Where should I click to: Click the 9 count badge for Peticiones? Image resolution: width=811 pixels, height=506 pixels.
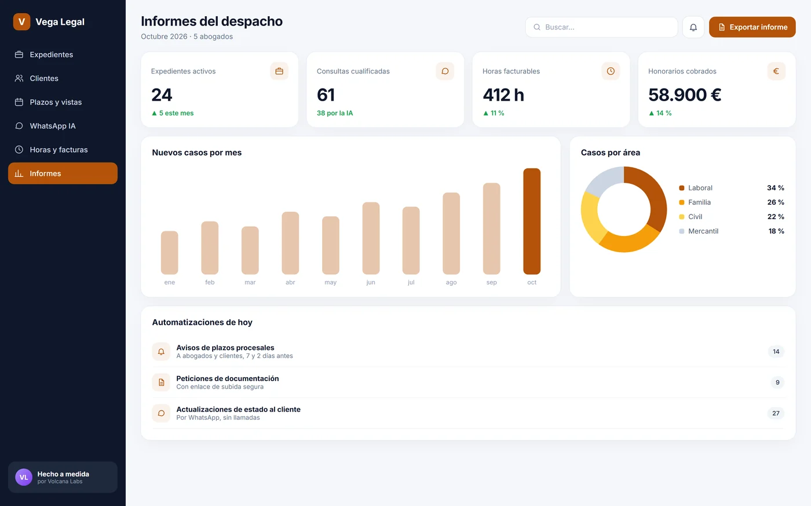(777, 382)
